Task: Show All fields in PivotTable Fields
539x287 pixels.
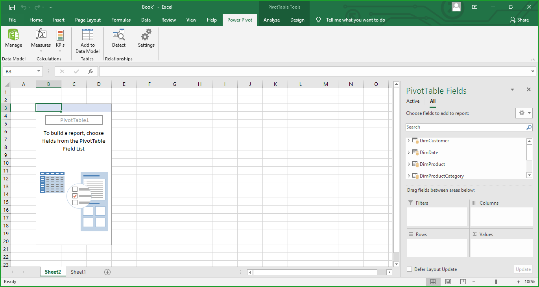Action: coord(433,101)
